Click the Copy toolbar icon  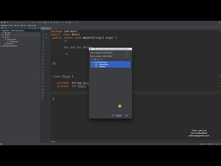pyautogui.click(x=20, y=22)
